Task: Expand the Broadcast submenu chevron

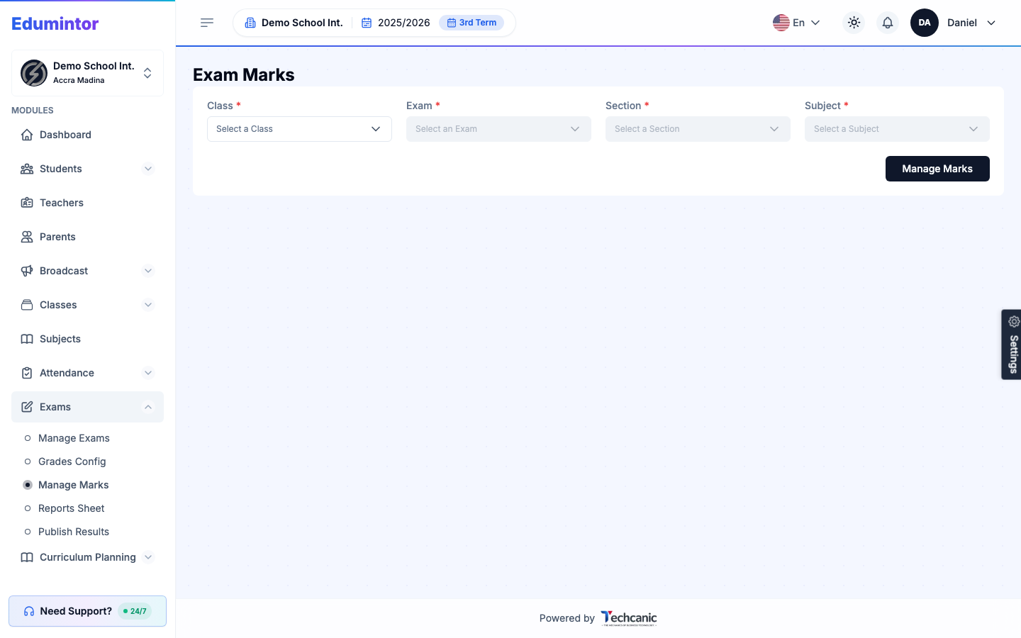Action: (x=148, y=271)
